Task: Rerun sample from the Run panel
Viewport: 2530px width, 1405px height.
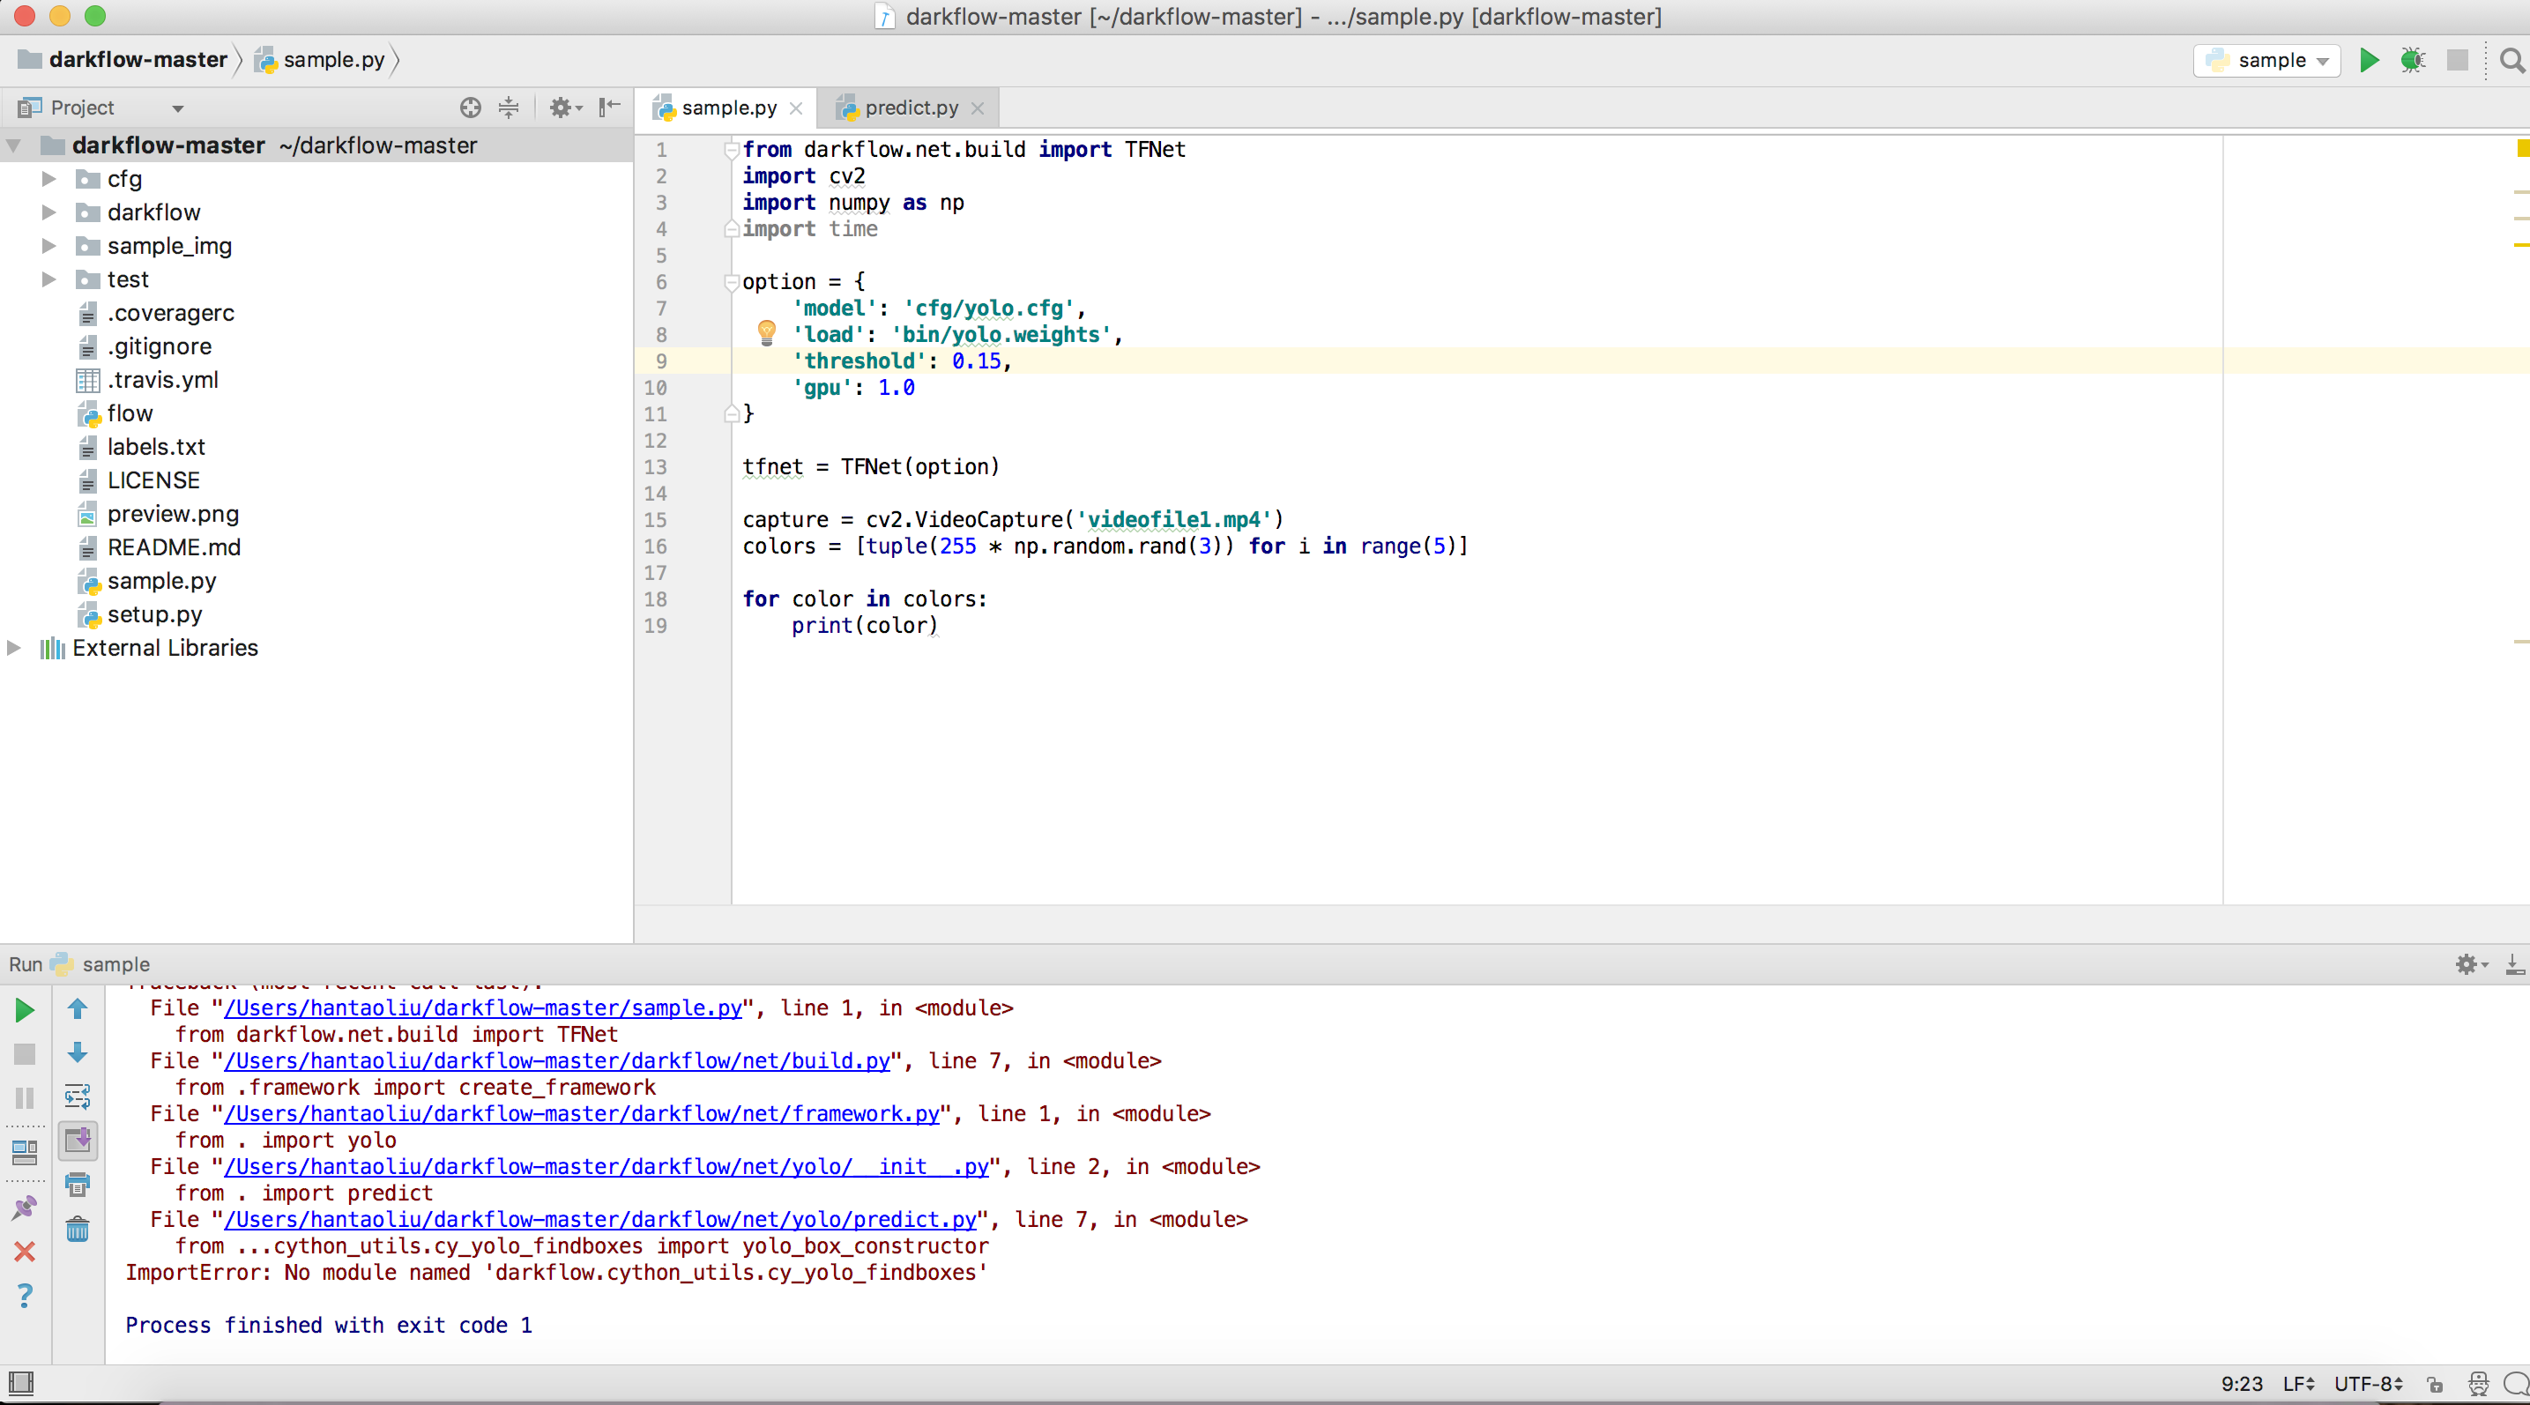Action: pyautogui.click(x=25, y=1009)
